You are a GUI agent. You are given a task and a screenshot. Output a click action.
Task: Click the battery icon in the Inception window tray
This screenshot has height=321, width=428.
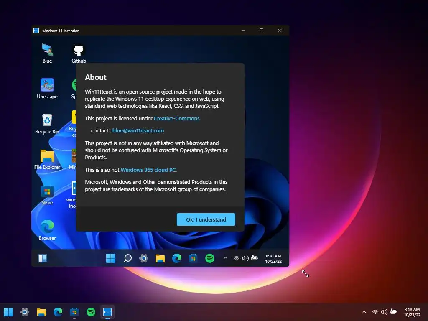click(255, 258)
